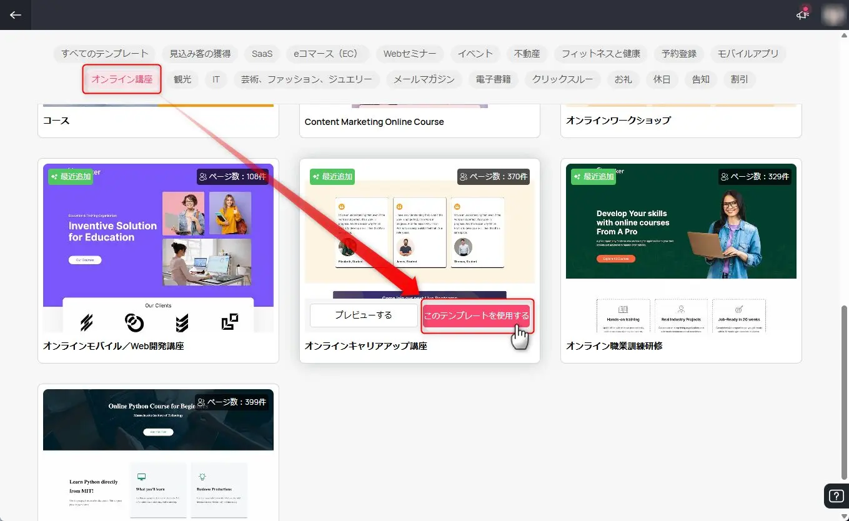
Task: Select the すべてのテンプレート category filter
Action: pyautogui.click(x=105, y=54)
